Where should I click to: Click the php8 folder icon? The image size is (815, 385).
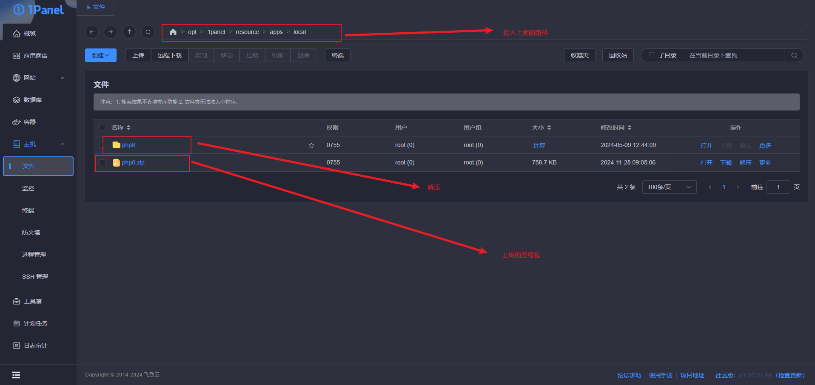coord(116,145)
